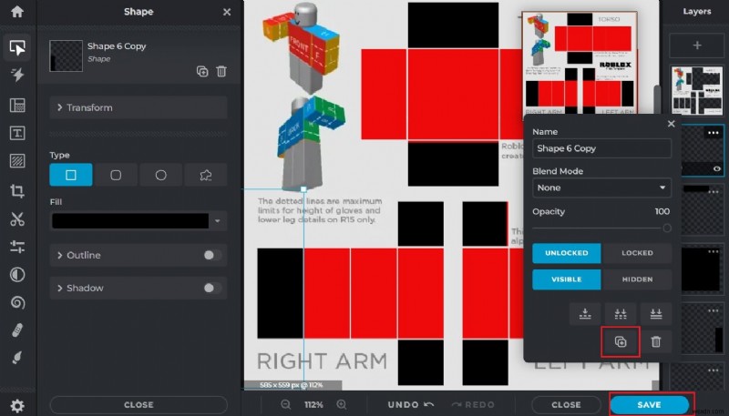Image resolution: width=729 pixels, height=416 pixels.
Task: Choose the circle shape type
Action: click(161, 175)
